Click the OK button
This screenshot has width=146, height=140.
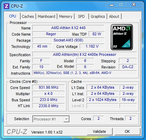click(127, 131)
